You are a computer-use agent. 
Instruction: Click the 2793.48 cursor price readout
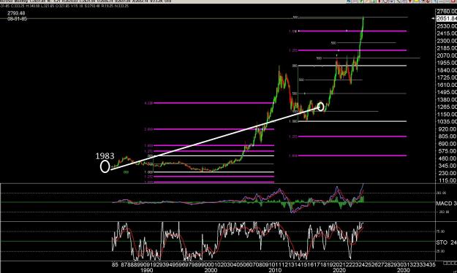(x=16, y=13)
